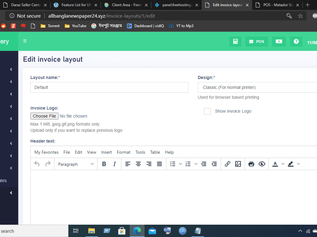The image size is (317, 237).
Task: Open a new browser tab
Action: [307, 5]
